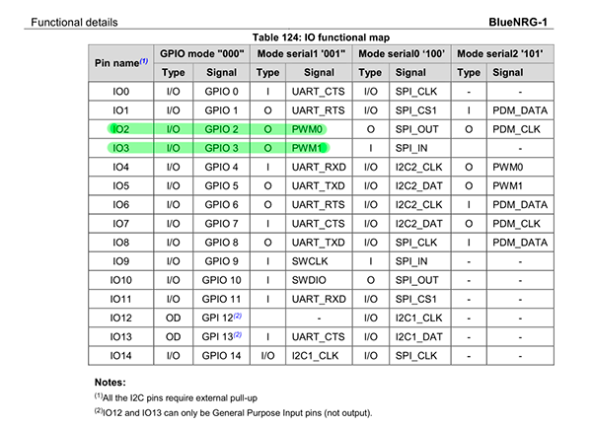Select the Mode serial2 '101' column header

pyautogui.click(x=500, y=53)
